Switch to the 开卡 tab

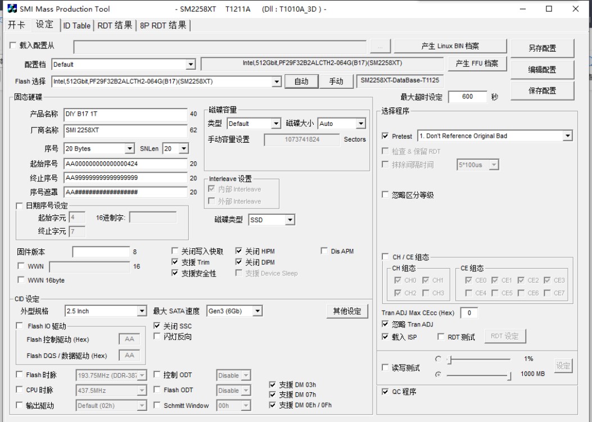[x=16, y=25]
